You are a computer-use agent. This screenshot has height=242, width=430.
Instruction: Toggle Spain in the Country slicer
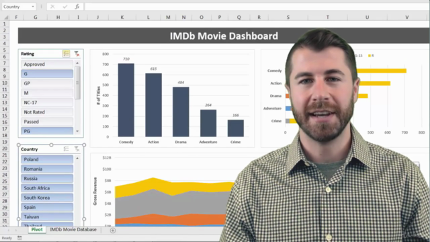click(x=47, y=208)
